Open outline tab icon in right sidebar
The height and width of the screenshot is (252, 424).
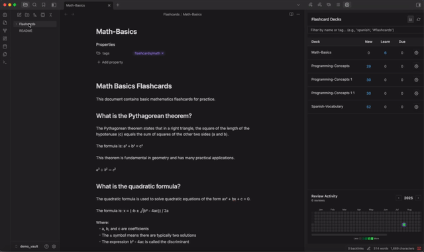[338, 5]
